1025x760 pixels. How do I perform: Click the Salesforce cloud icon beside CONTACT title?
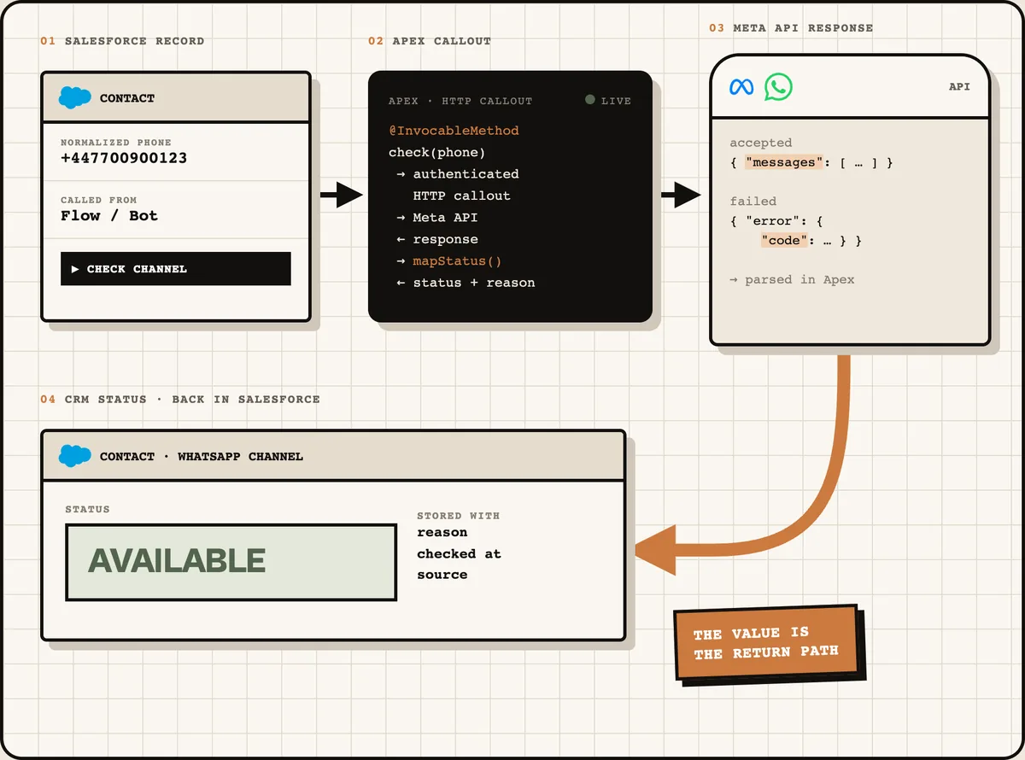[x=75, y=98]
